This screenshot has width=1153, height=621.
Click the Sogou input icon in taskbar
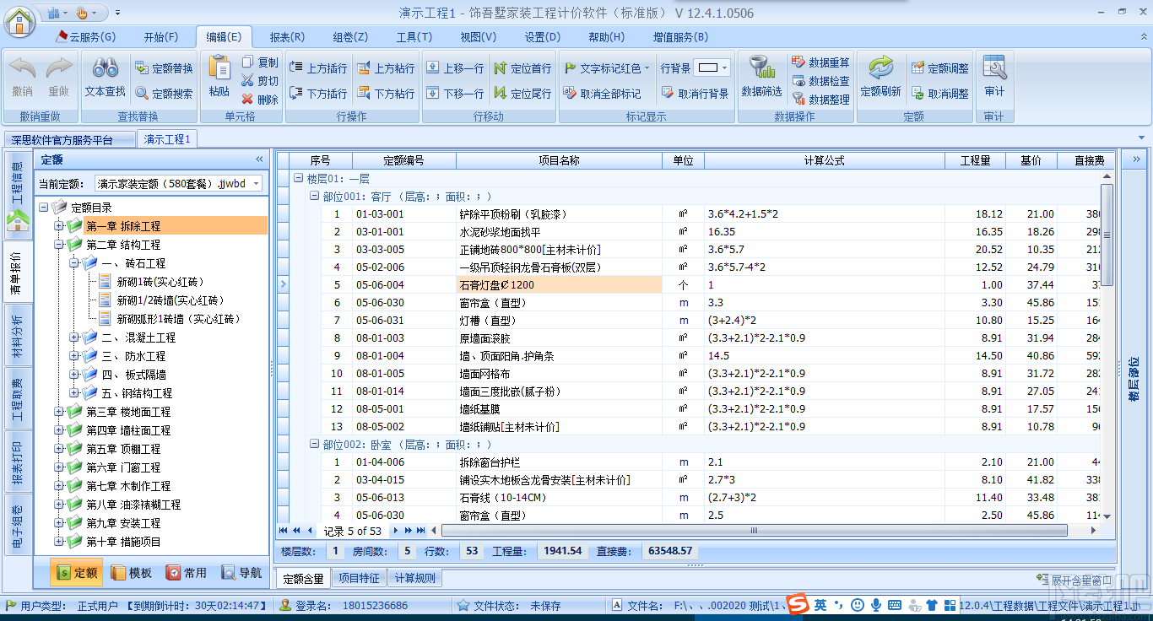(799, 605)
